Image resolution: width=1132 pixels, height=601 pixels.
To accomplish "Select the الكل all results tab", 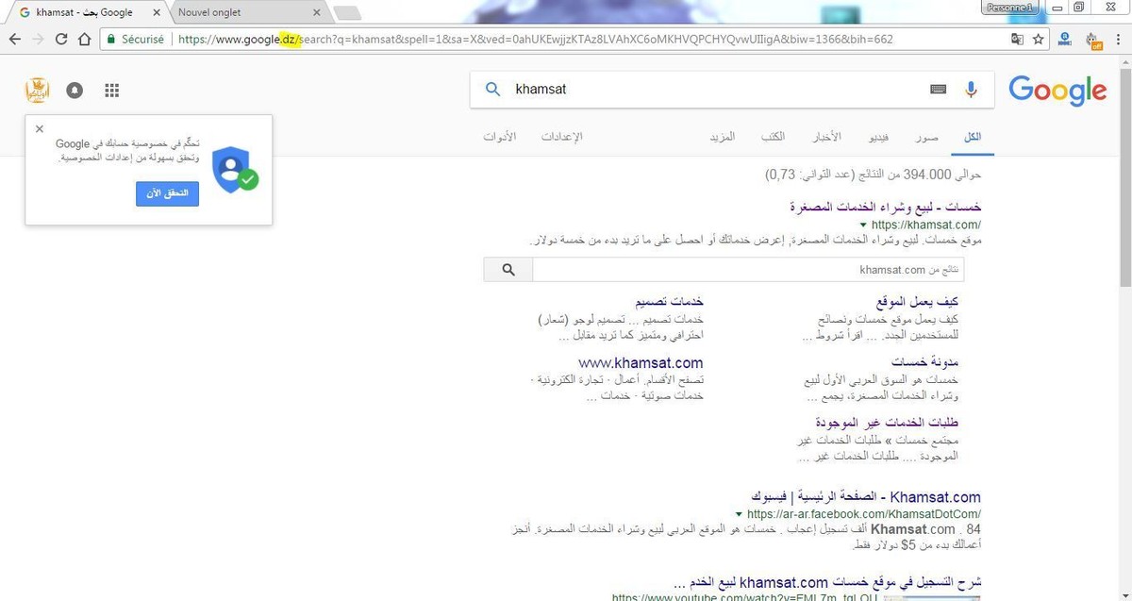I will pos(972,137).
